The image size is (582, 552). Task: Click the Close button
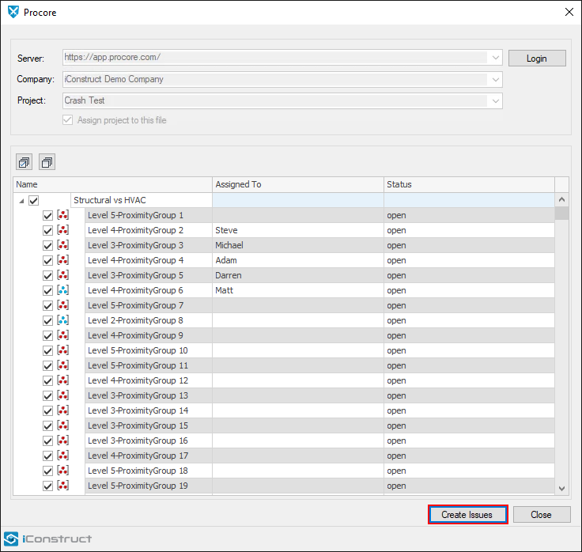point(542,515)
